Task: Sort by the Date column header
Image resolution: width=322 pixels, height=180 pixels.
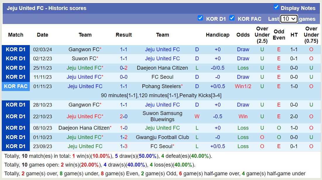Action: tap(42, 35)
